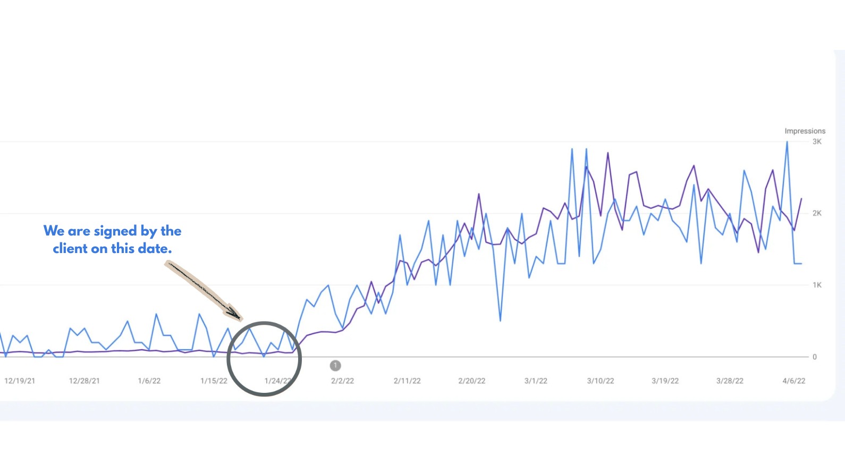Select the 4/6/22 date label
845x471 pixels.
pos(794,381)
